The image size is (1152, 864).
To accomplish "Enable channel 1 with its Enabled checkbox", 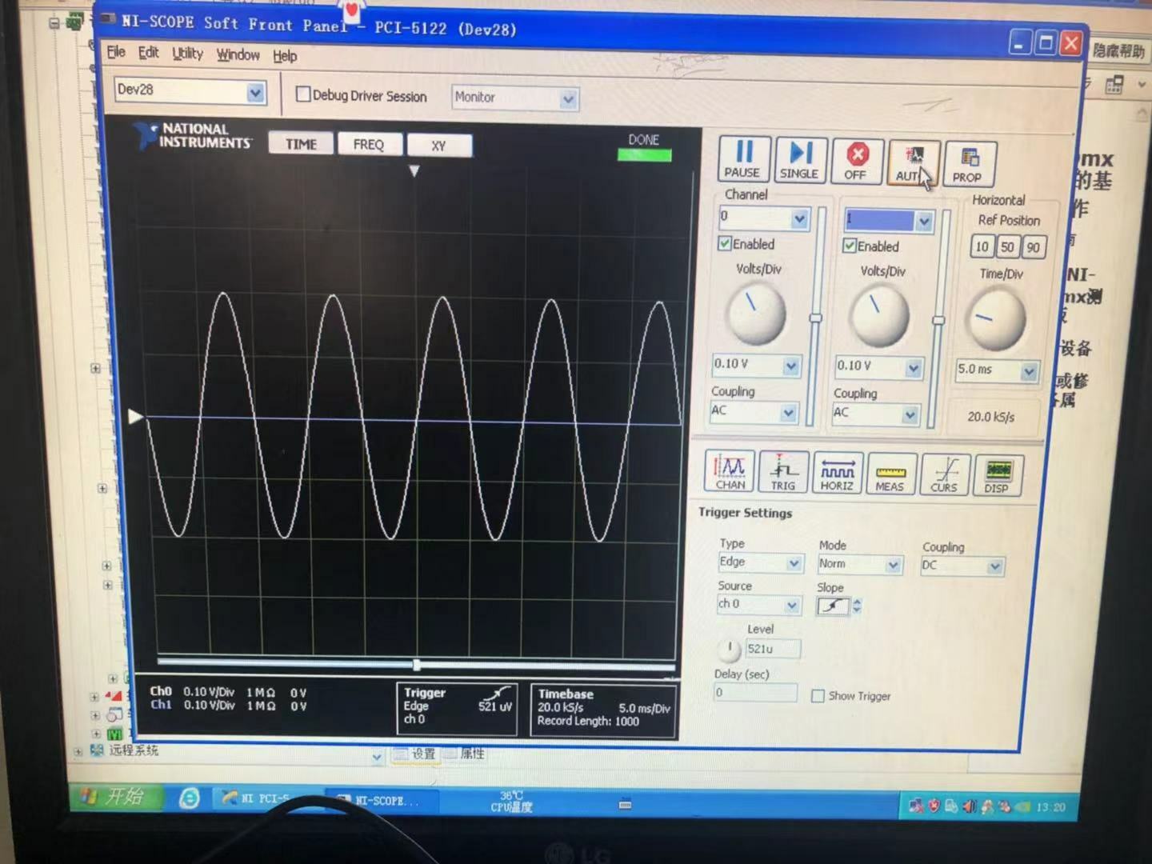I will 850,246.
